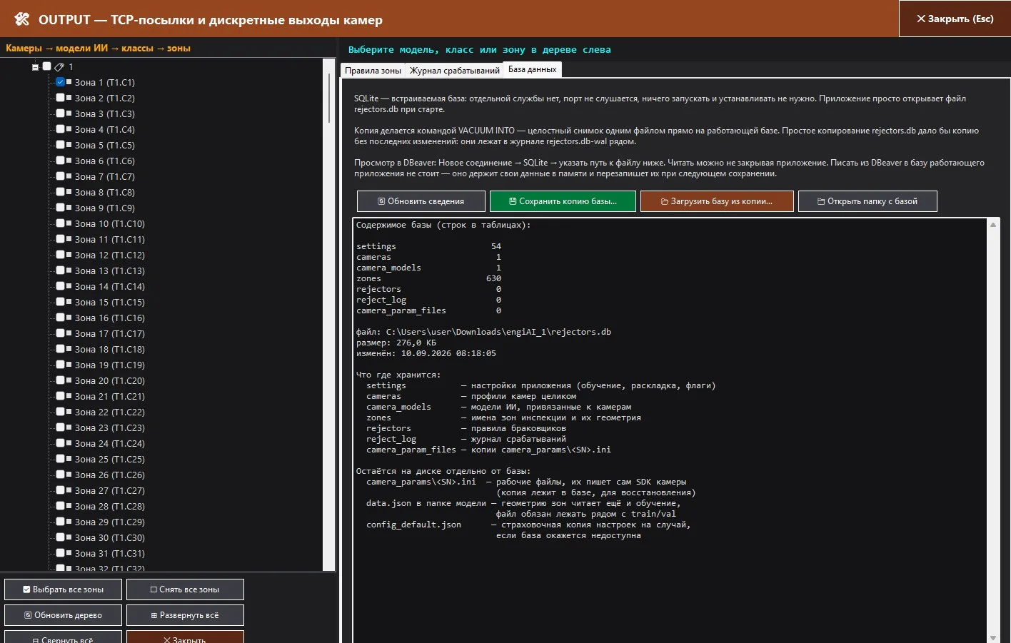The height and width of the screenshot is (643, 1011).
Task: Select the Зона 19 (T1.C19) tree row
Action: (x=109, y=365)
